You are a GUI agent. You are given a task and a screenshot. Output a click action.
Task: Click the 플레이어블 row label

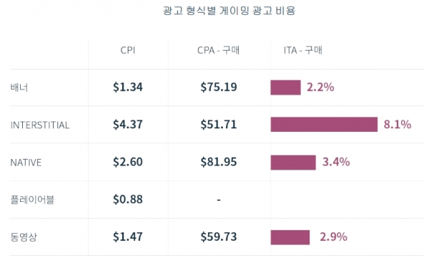click(x=32, y=200)
